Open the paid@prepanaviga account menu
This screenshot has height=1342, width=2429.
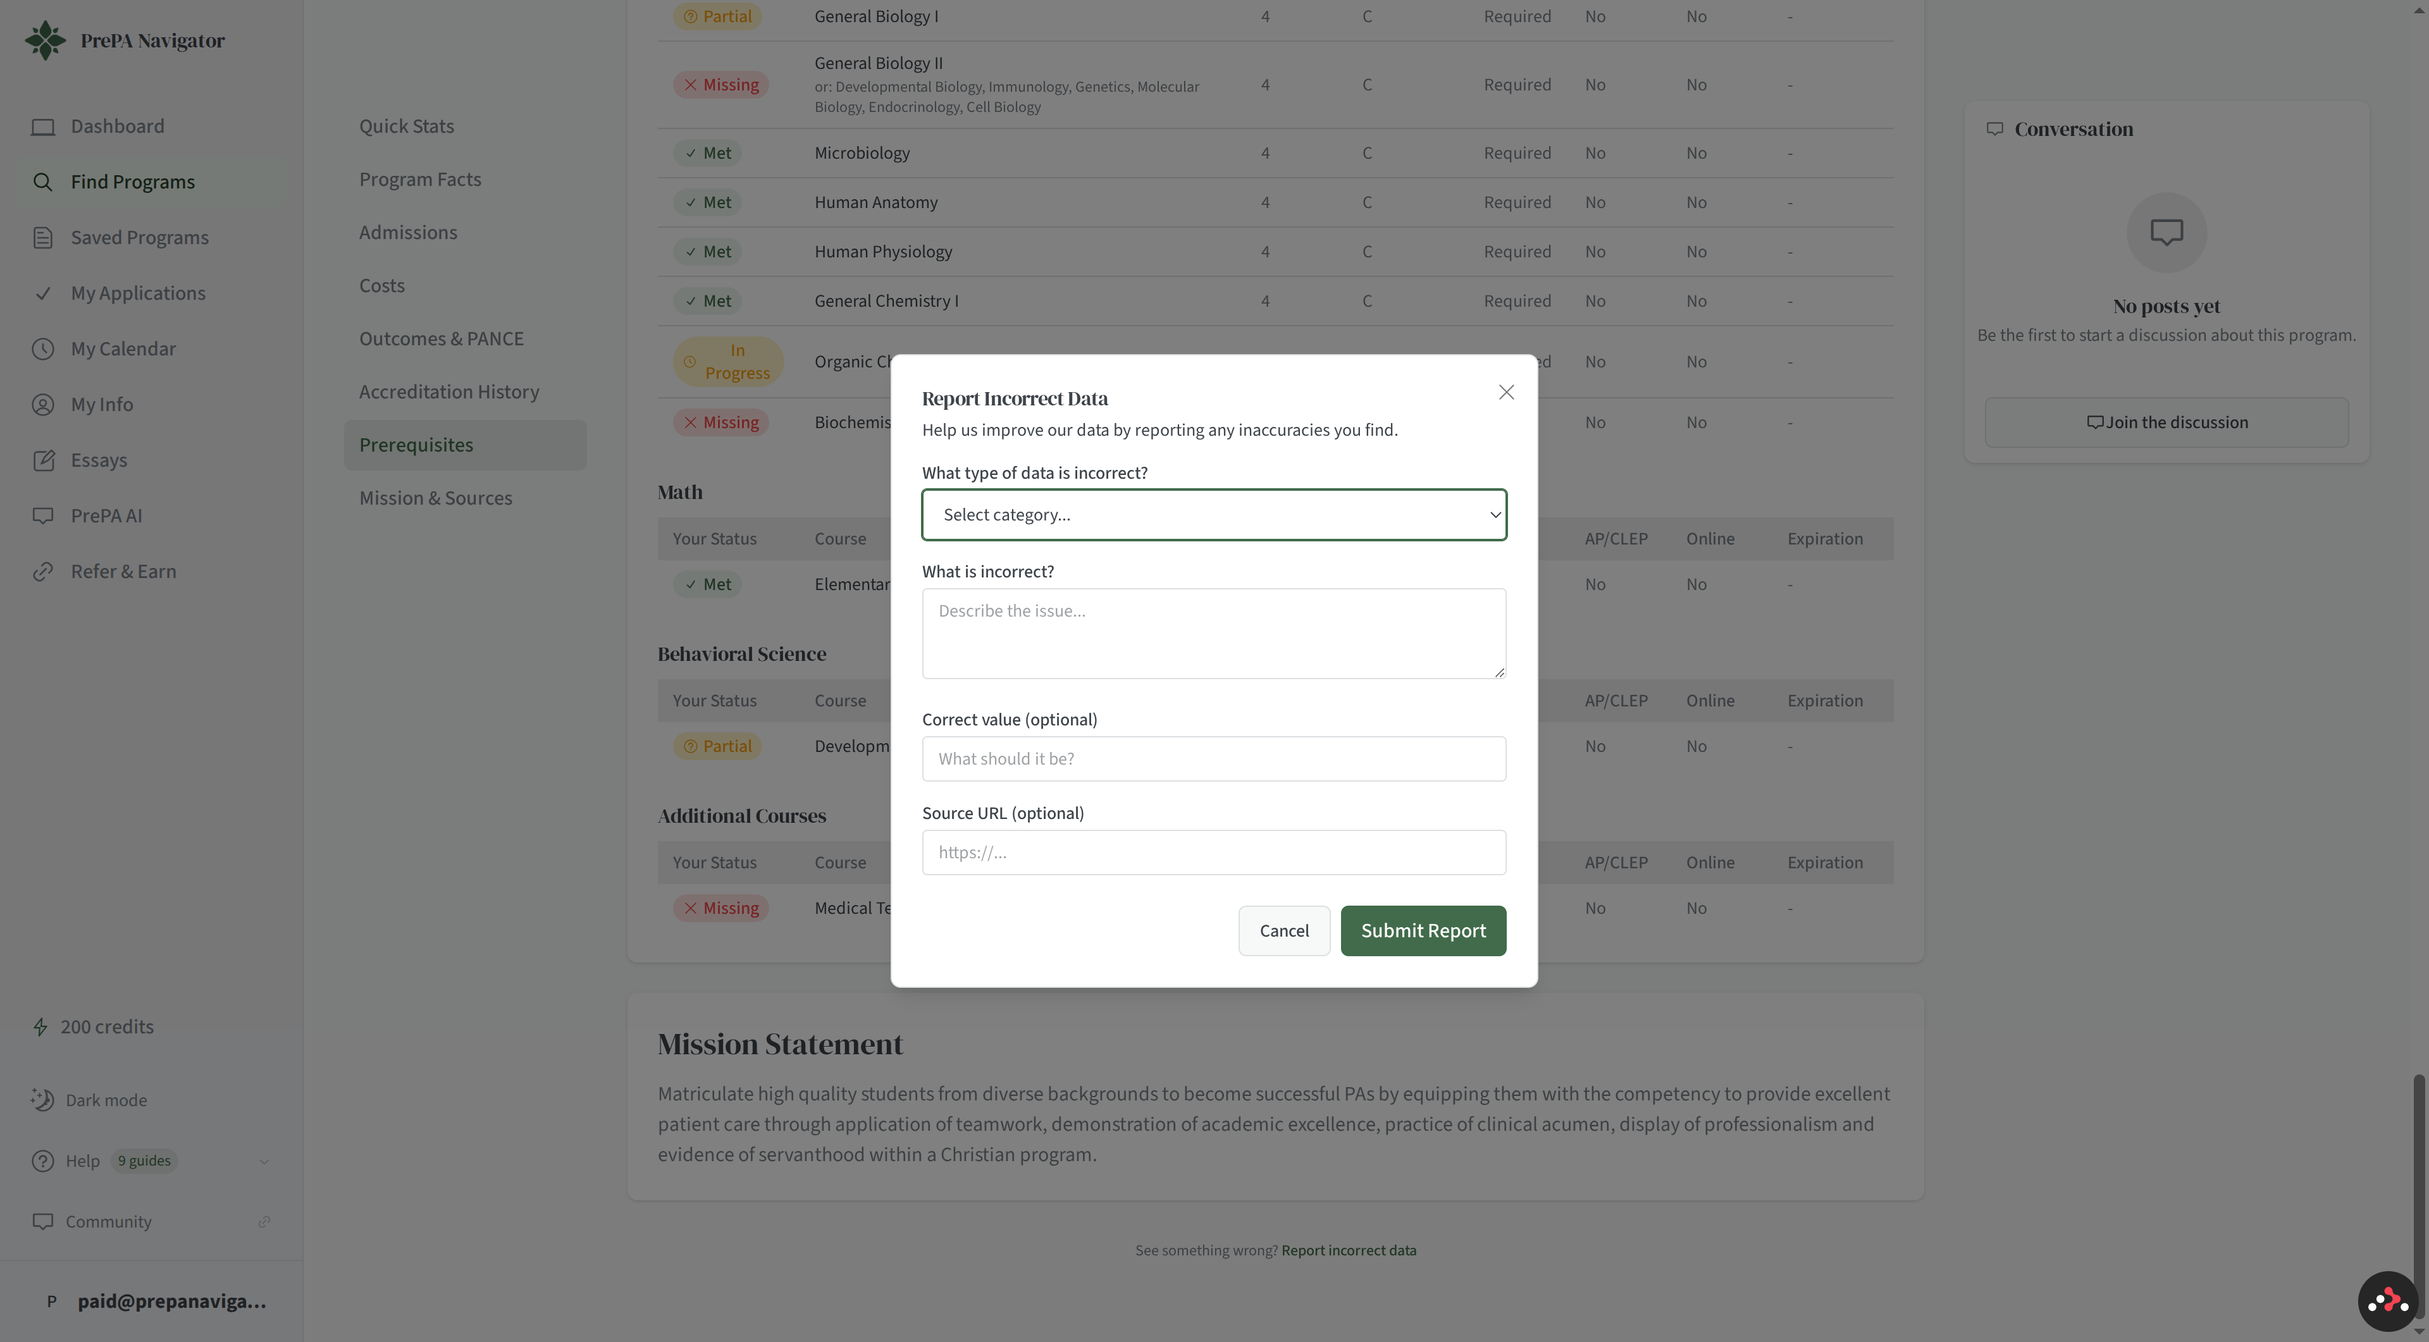click(151, 1300)
